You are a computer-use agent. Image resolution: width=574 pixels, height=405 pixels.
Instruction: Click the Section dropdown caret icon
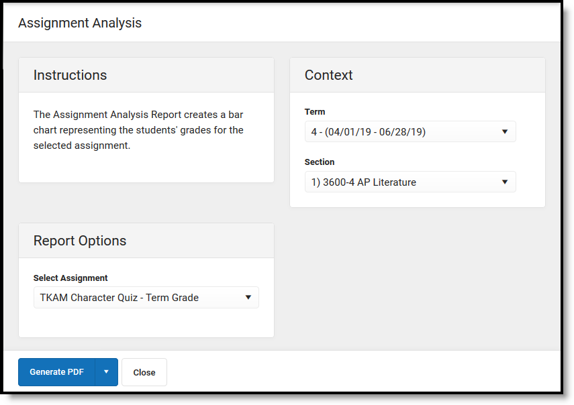point(505,182)
